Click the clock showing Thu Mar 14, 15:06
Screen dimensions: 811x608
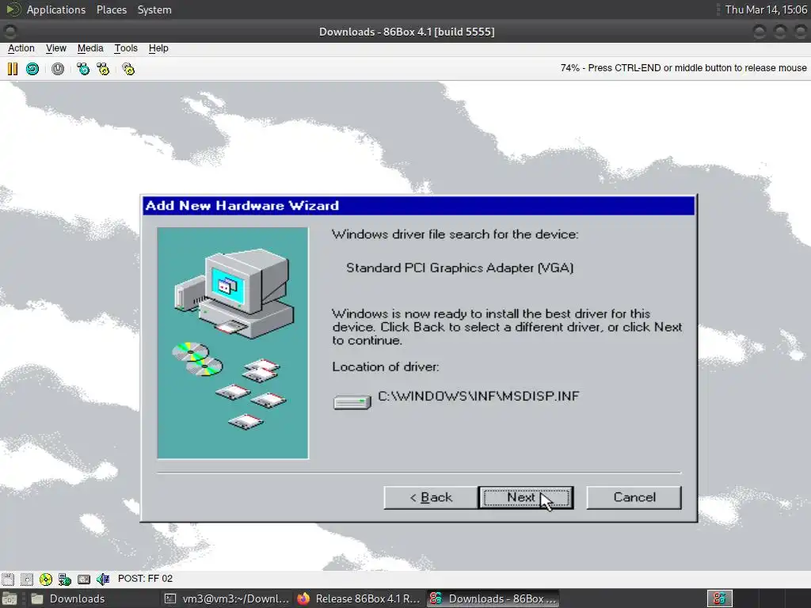pos(766,9)
